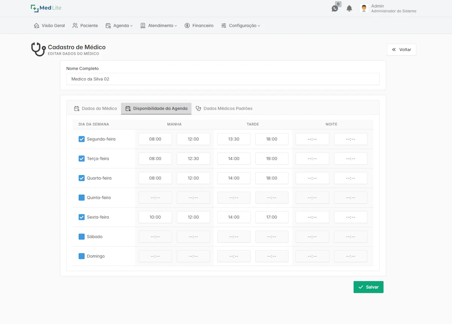Image resolution: width=452 pixels, height=324 pixels.
Task: Click the Voltar button
Action: point(402,50)
